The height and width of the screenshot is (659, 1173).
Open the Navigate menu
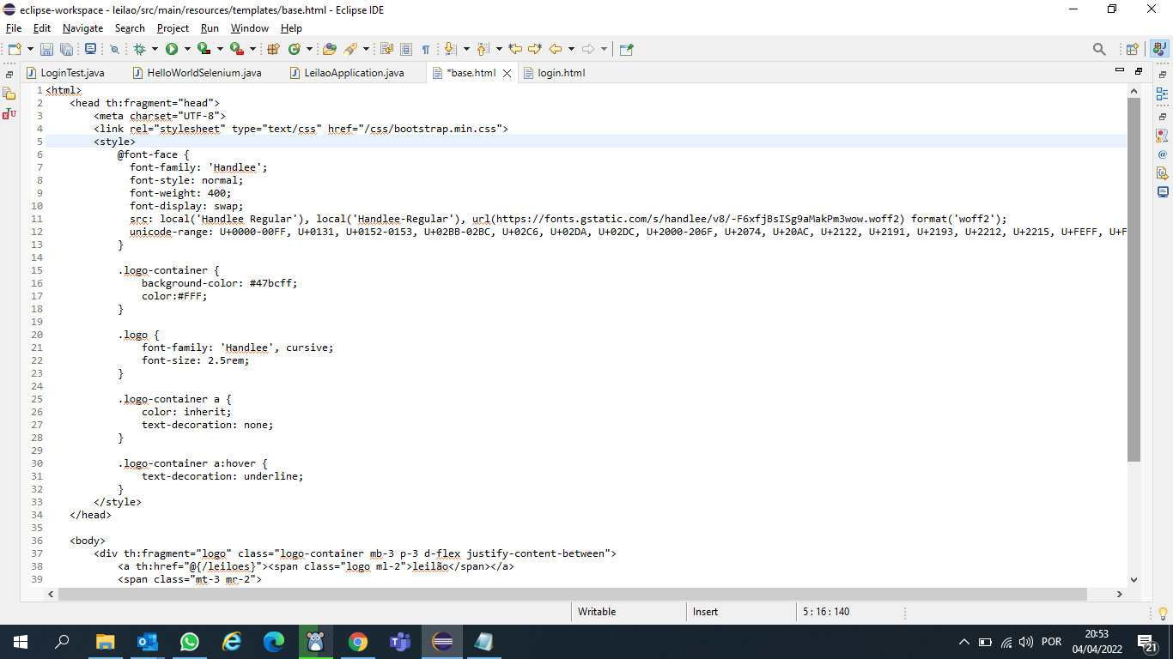[x=82, y=28]
